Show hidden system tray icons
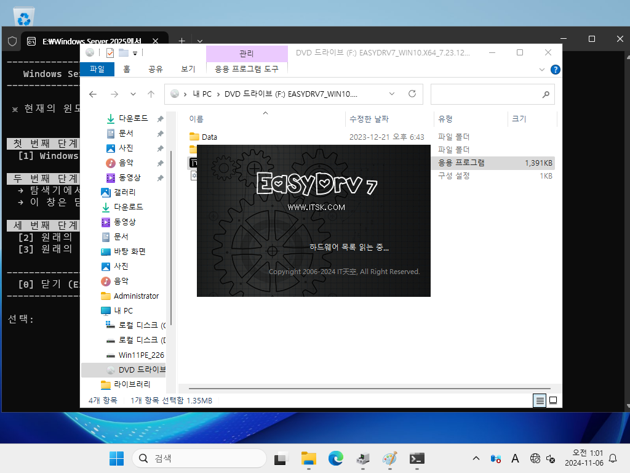Screen dimensions: 630x473 coord(476,458)
